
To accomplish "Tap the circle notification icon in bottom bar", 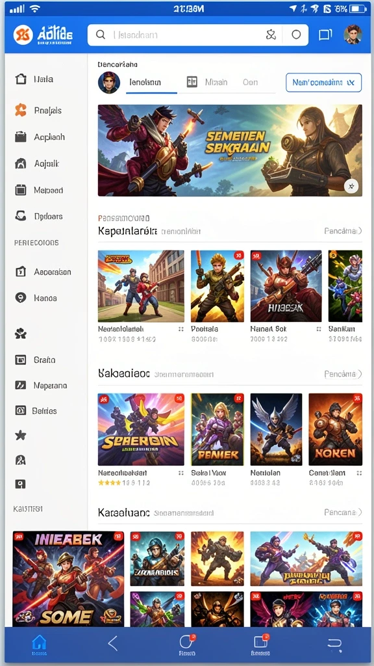I will pyautogui.click(x=187, y=641).
